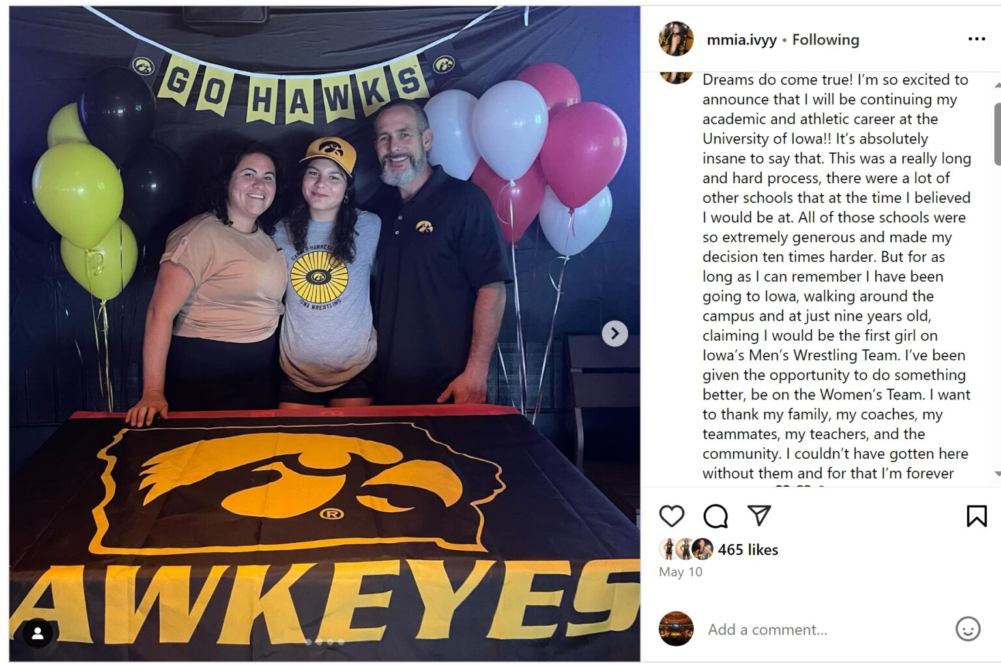Toggle the Following button

click(x=826, y=40)
